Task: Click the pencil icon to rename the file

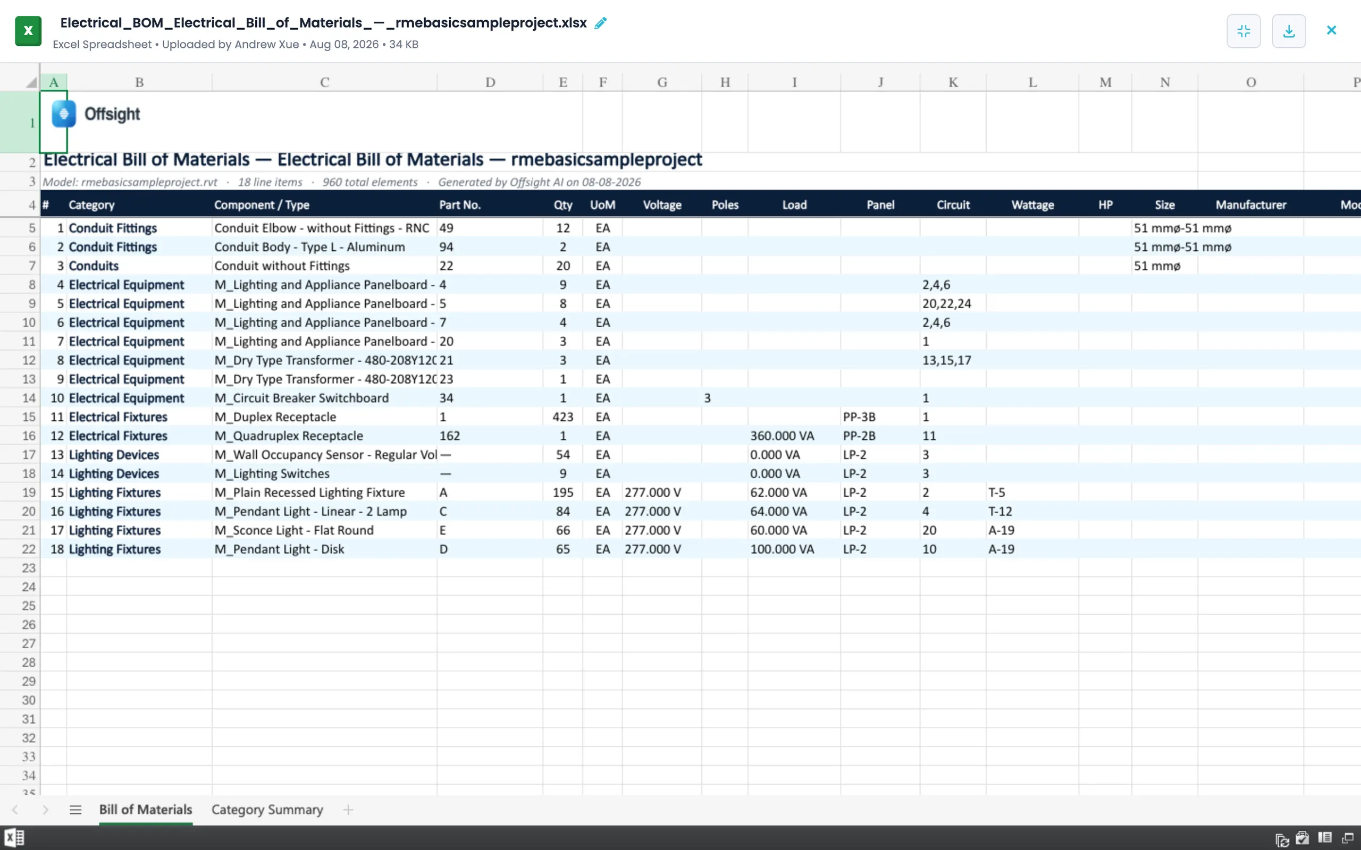Action: (x=601, y=23)
